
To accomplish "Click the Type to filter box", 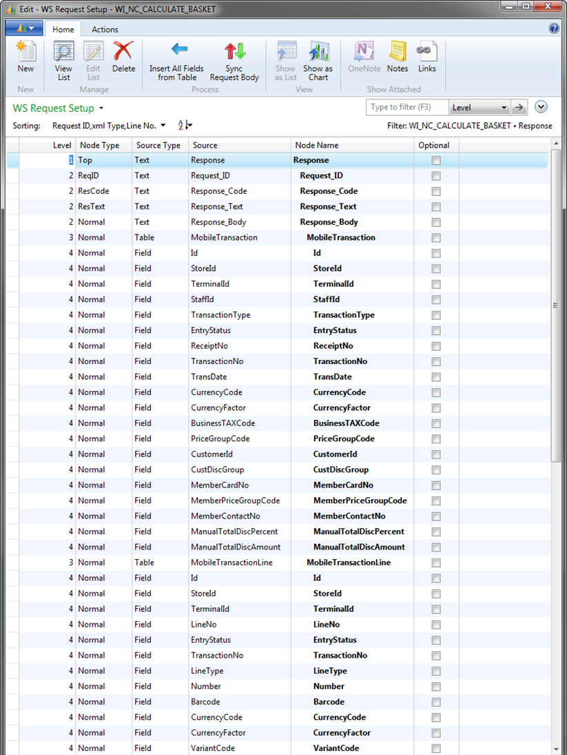I will pos(406,108).
